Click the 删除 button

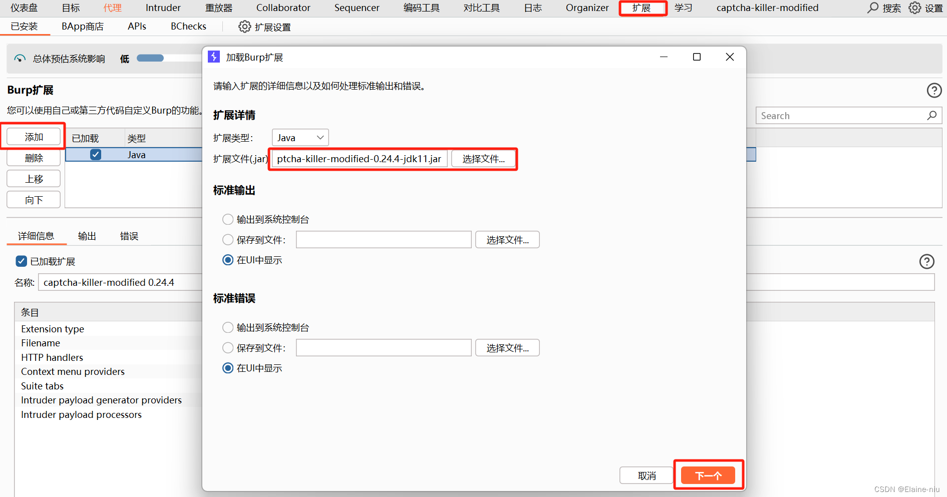(34, 158)
